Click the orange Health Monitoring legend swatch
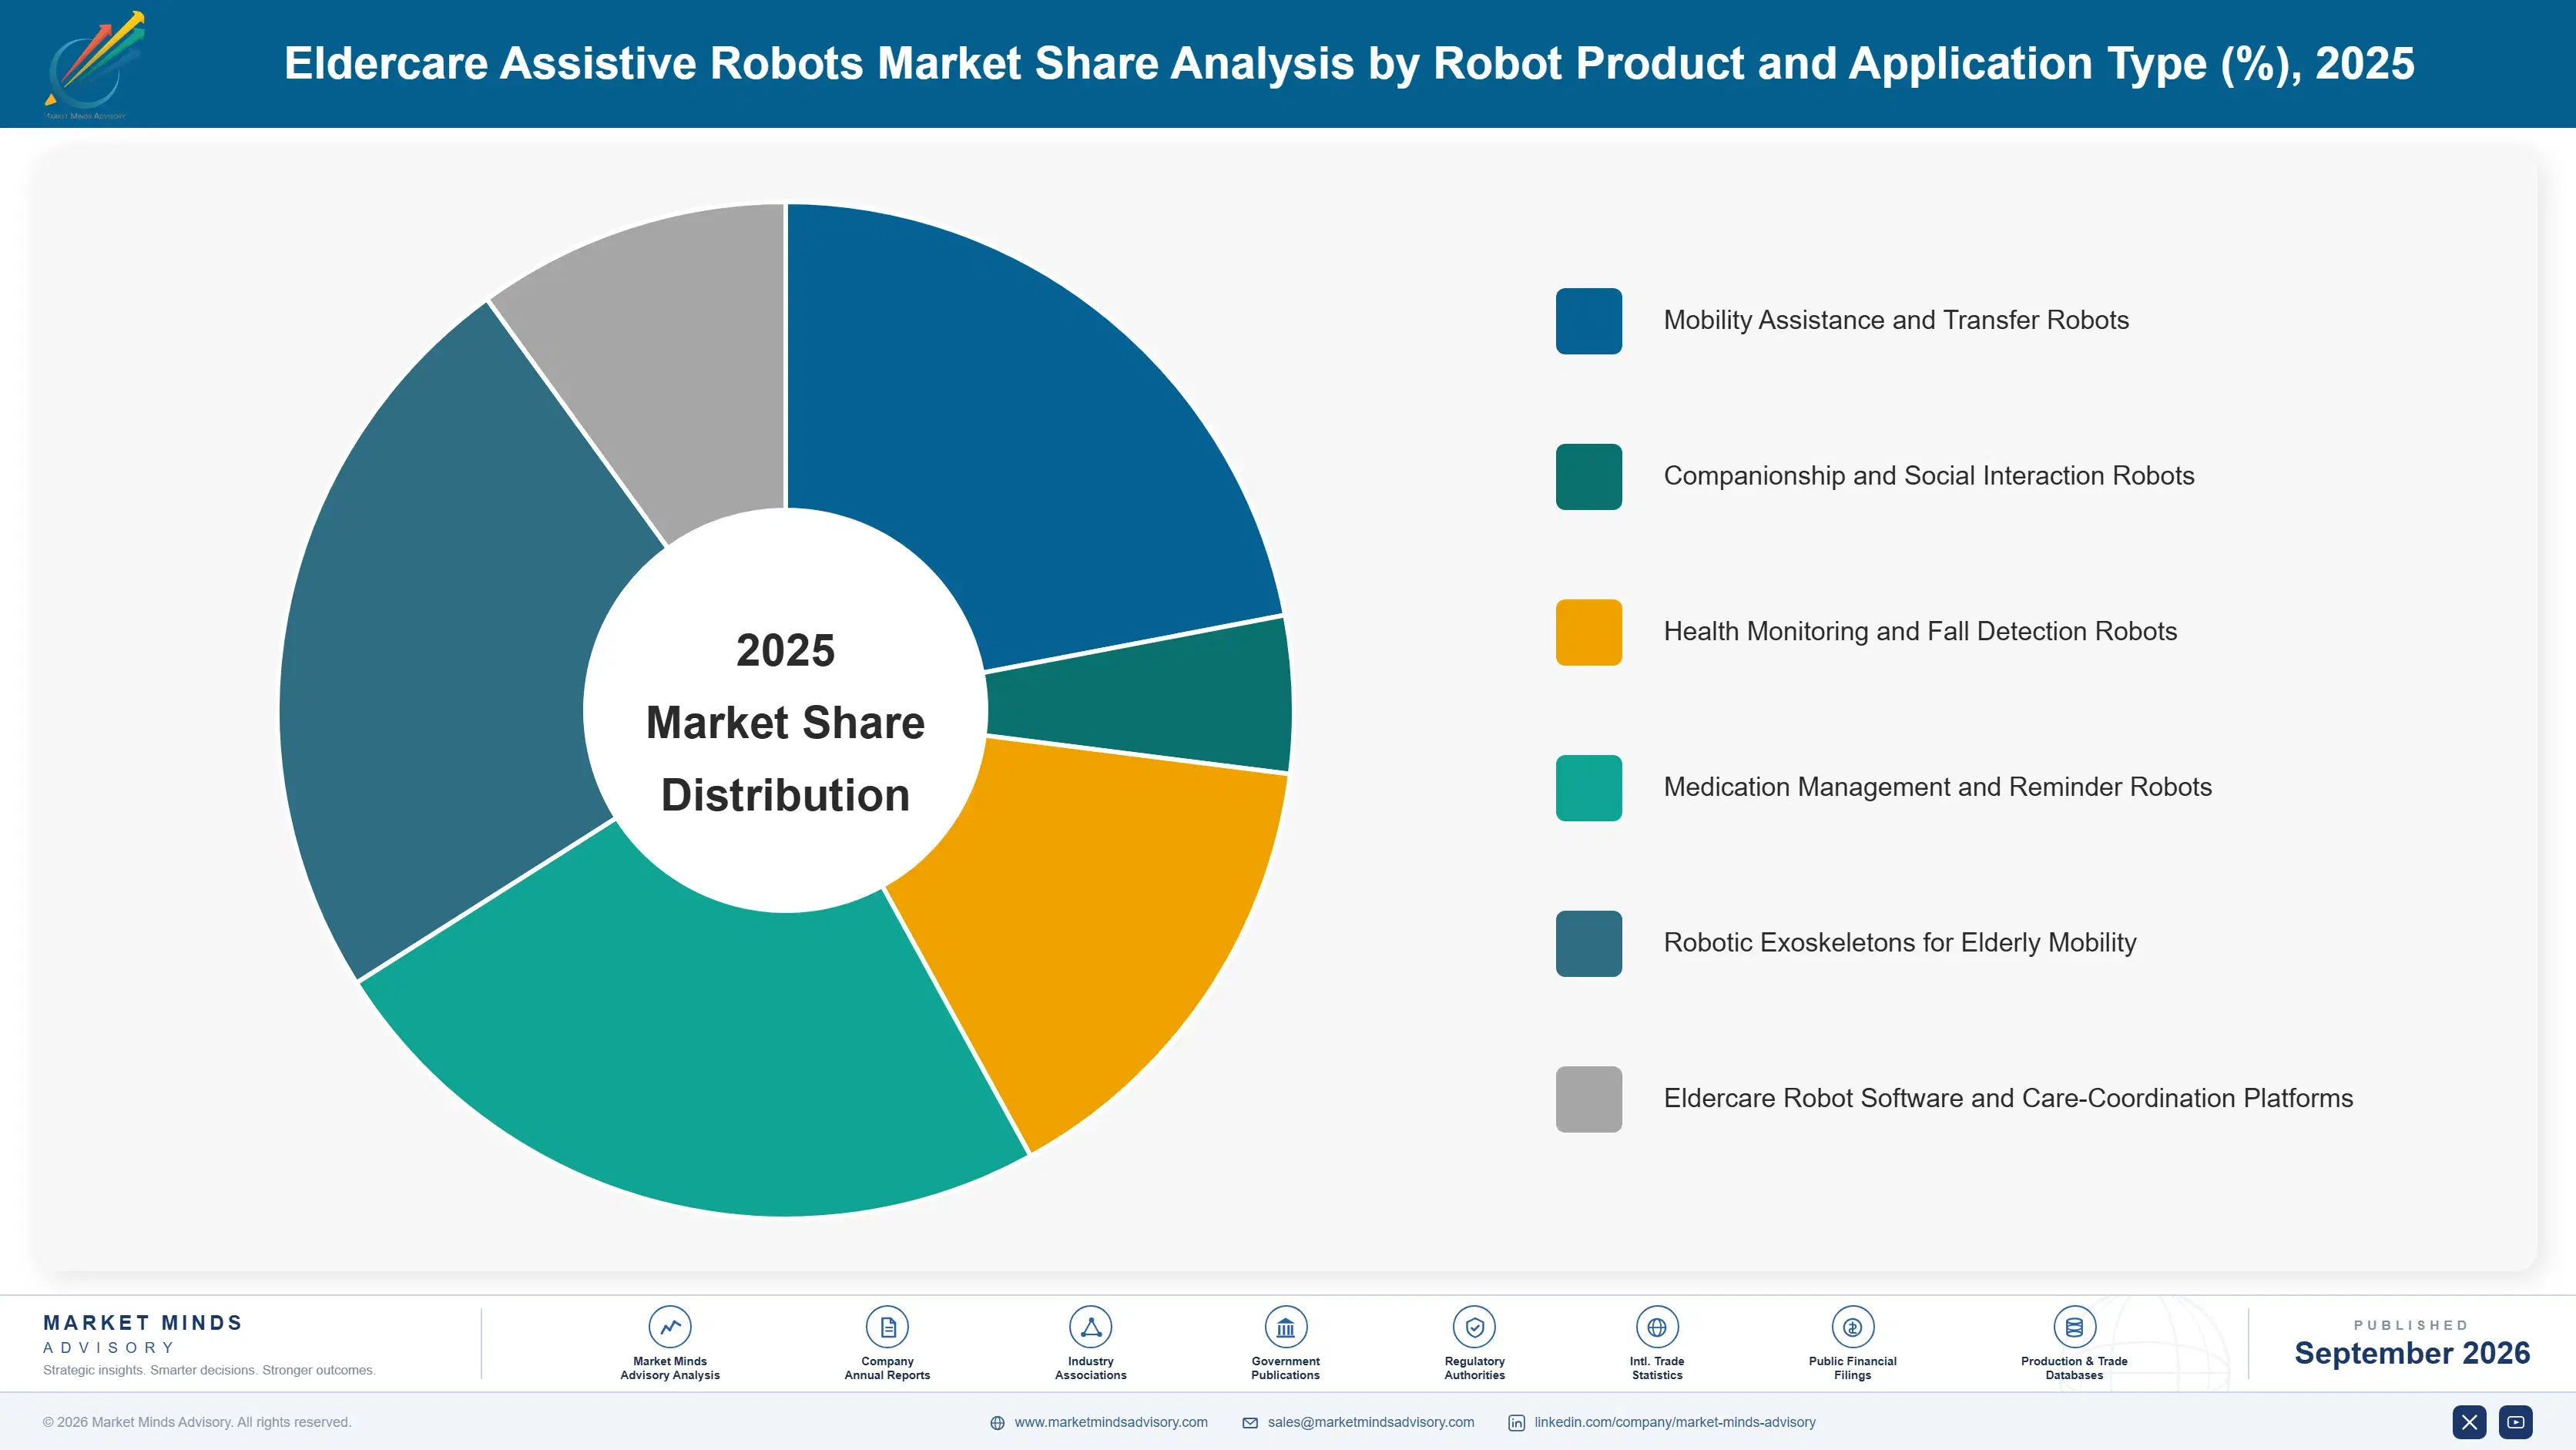The image size is (2576, 1450). [x=1588, y=632]
